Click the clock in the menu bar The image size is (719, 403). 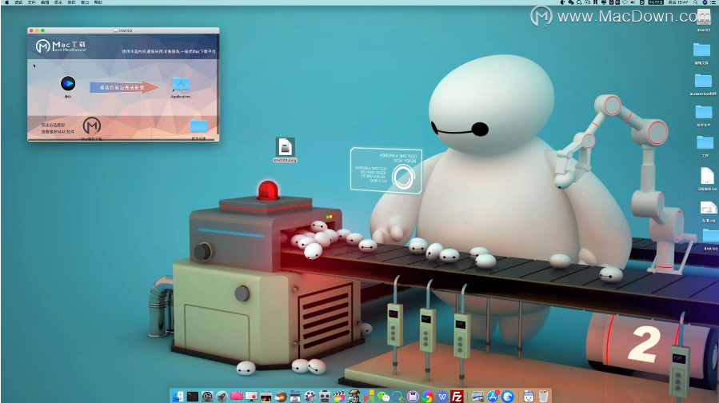coord(678,2)
